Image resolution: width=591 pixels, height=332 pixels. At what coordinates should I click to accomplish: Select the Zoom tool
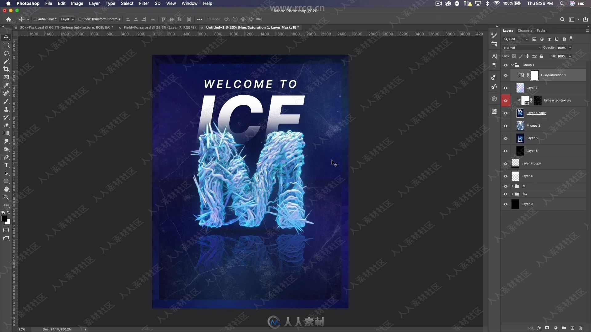pyautogui.click(x=6, y=197)
